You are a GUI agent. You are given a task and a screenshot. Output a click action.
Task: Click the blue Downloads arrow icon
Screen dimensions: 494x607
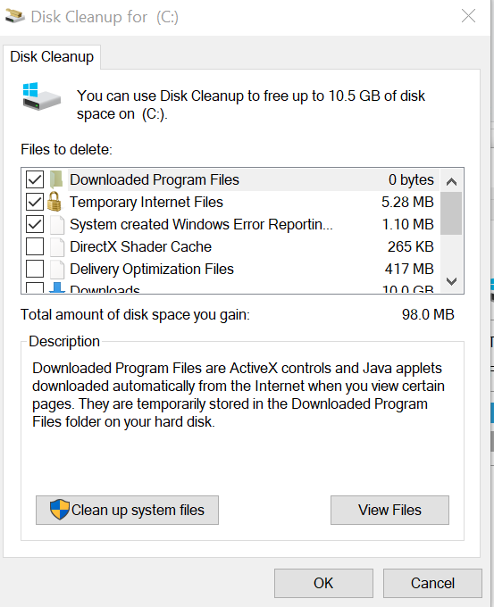57,287
